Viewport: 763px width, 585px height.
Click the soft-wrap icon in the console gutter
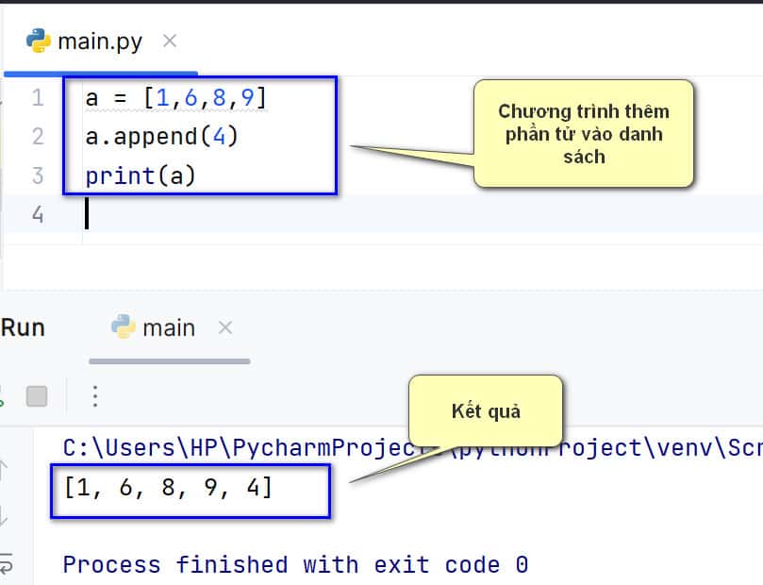point(6,564)
